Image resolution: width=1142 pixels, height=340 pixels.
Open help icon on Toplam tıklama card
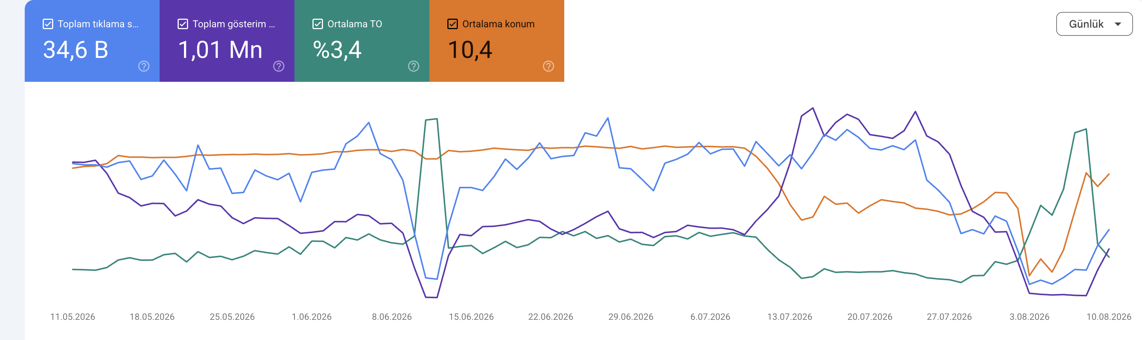tap(143, 67)
